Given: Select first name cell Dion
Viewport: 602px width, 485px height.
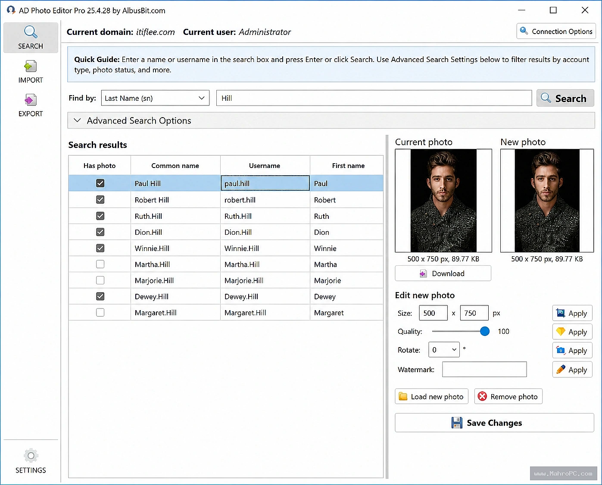Looking at the screenshot, I should coord(347,232).
